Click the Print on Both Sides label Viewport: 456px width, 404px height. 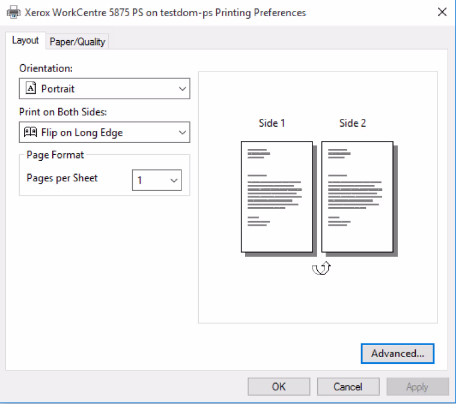[x=63, y=112]
